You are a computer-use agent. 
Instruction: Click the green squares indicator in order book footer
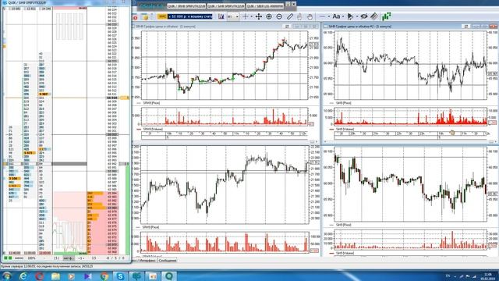[8, 258]
